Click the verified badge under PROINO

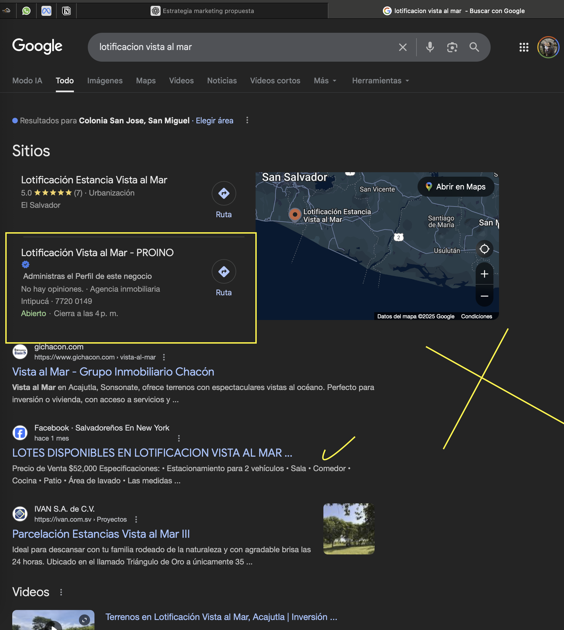pyautogui.click(x=25, y=264)
